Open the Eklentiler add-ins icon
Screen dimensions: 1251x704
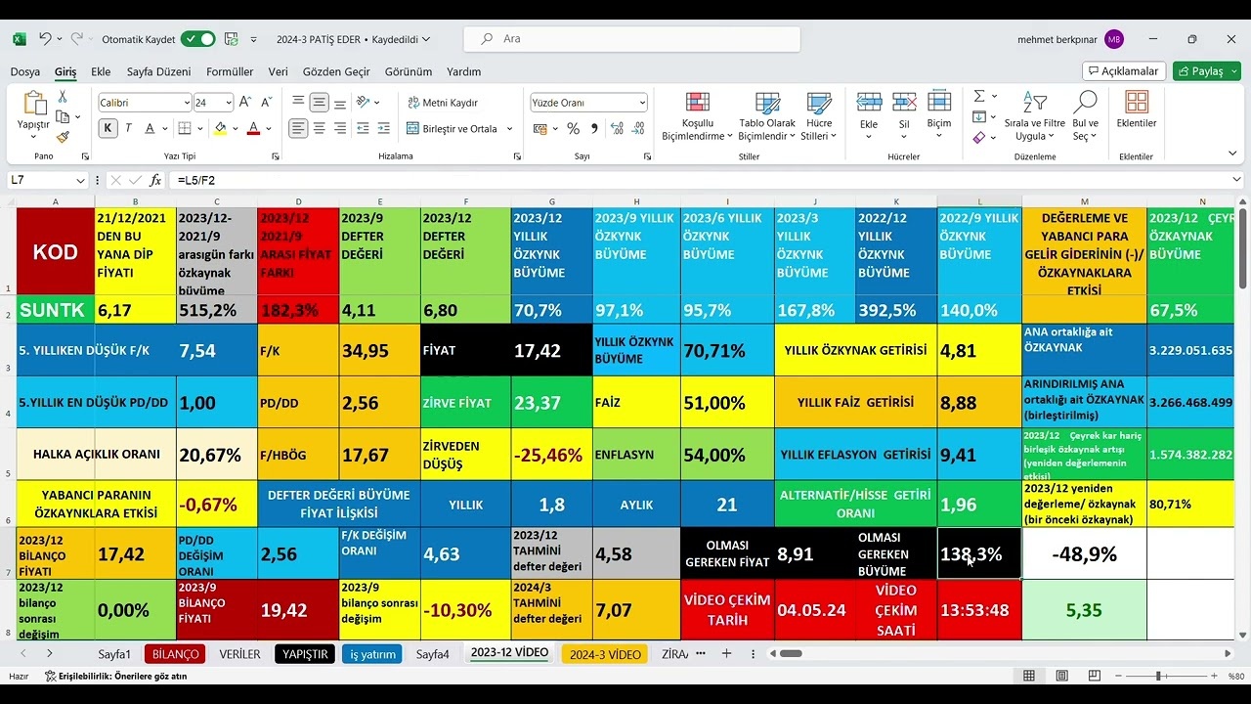[x=1137, y=103]
